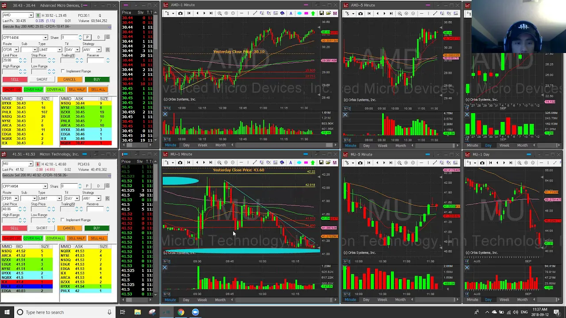This screenshot has height=318, width=566.
Task: Close AMD 1-minute volume pane with X icon
Action: (x=165, y=114)
